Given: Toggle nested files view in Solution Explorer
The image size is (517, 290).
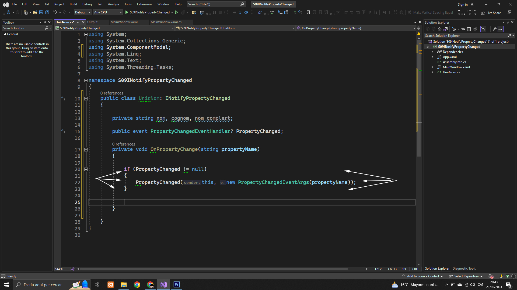Looking at the screenshot, I should pyautogui.click(x=483, y=29).
